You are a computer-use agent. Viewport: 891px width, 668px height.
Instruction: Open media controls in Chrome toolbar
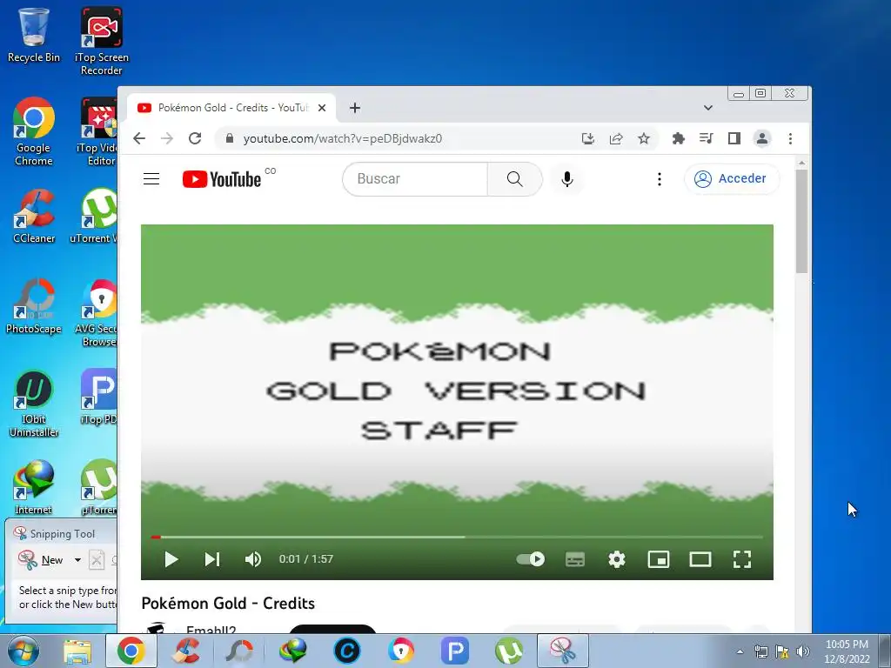(x=706, y=138)
